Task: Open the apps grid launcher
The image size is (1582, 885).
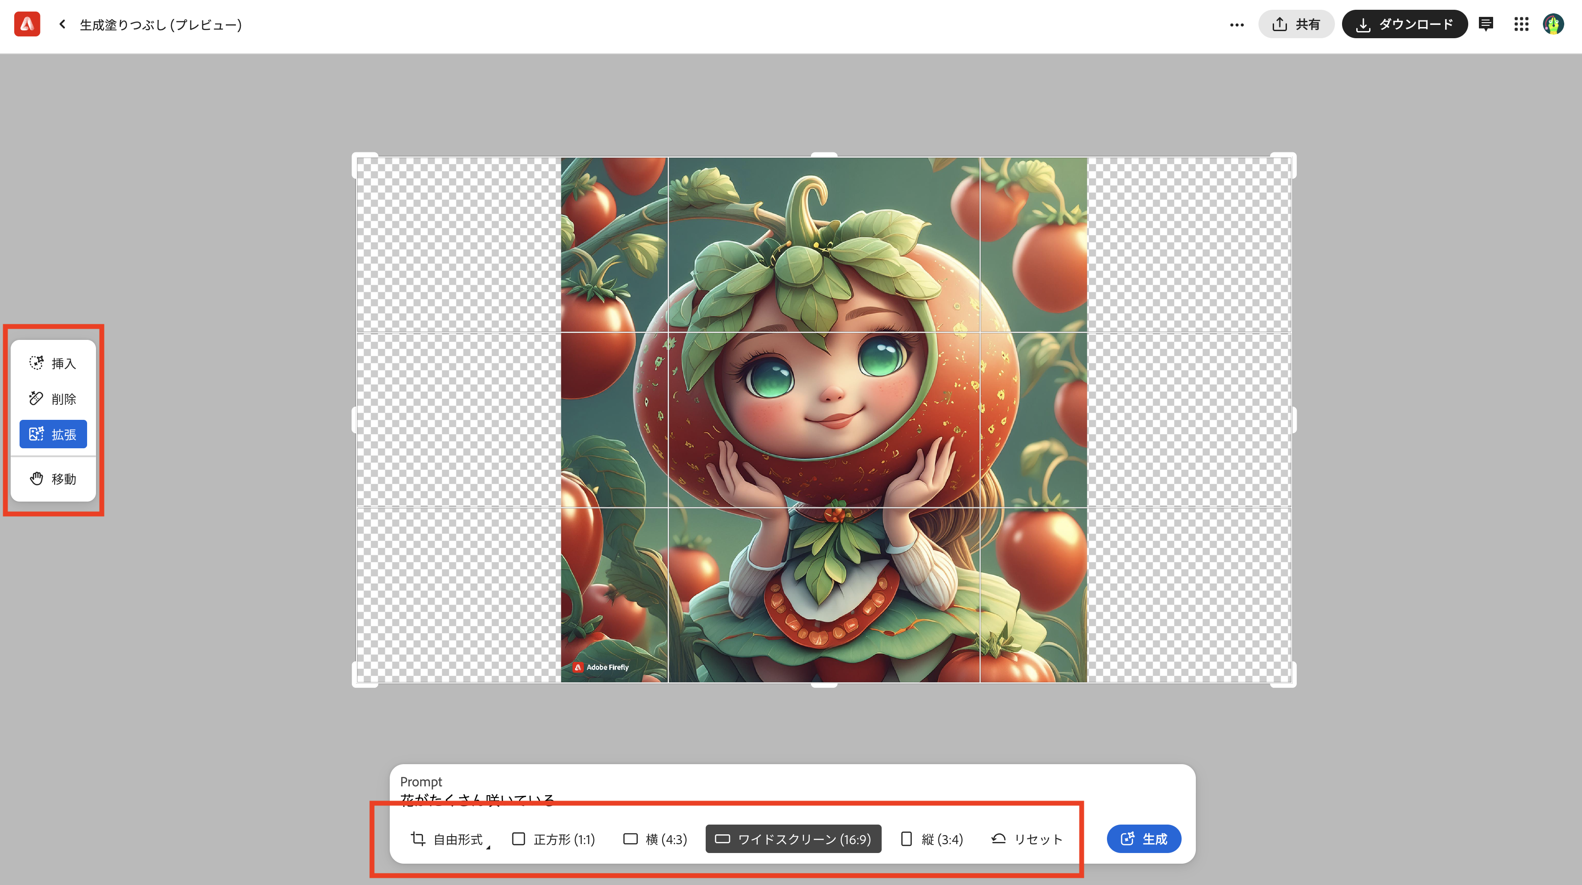Action: (1521, 24)
